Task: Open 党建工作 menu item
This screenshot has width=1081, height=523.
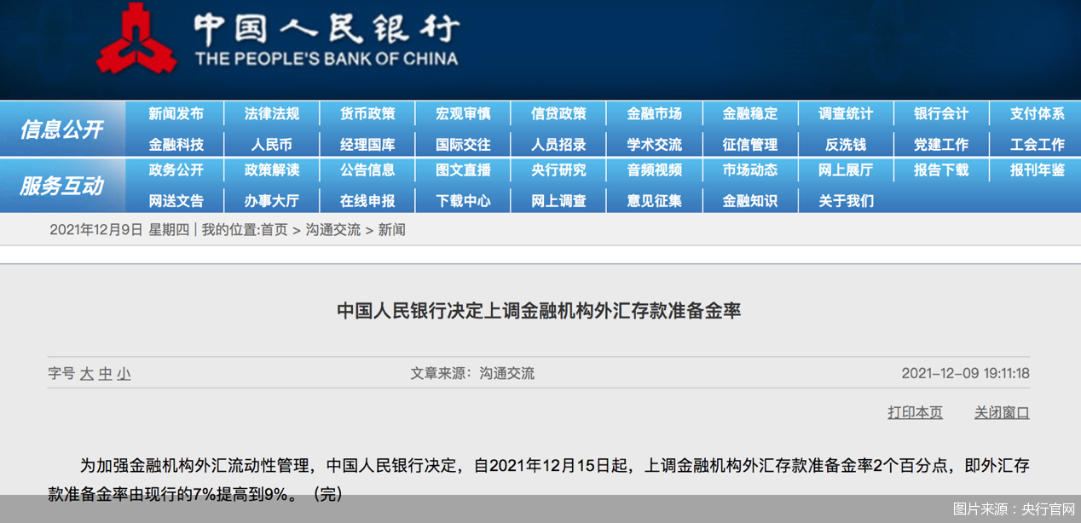Action: (x=941, y=145)
